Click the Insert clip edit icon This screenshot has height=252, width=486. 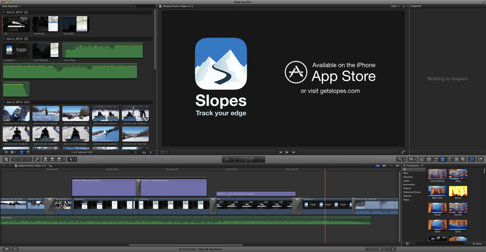(52, 159)
